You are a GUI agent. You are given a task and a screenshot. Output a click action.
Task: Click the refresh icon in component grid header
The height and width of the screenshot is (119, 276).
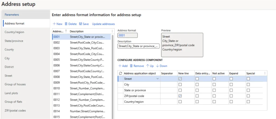point(120,73)
